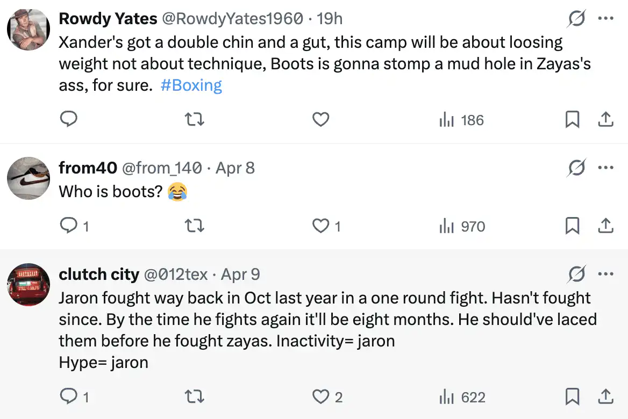Reply to from40's post

click(68, 226)
